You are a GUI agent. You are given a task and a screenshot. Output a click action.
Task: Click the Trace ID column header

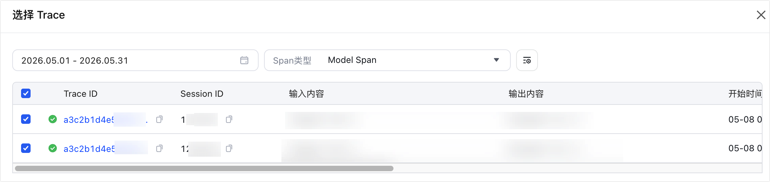pyautogui.click(x=81, y=94)
